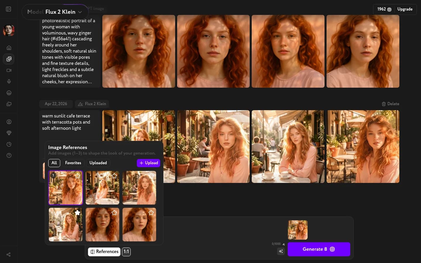Select the image generation tool in the sidebar
The image size is (421, 263).
(9, 59)
